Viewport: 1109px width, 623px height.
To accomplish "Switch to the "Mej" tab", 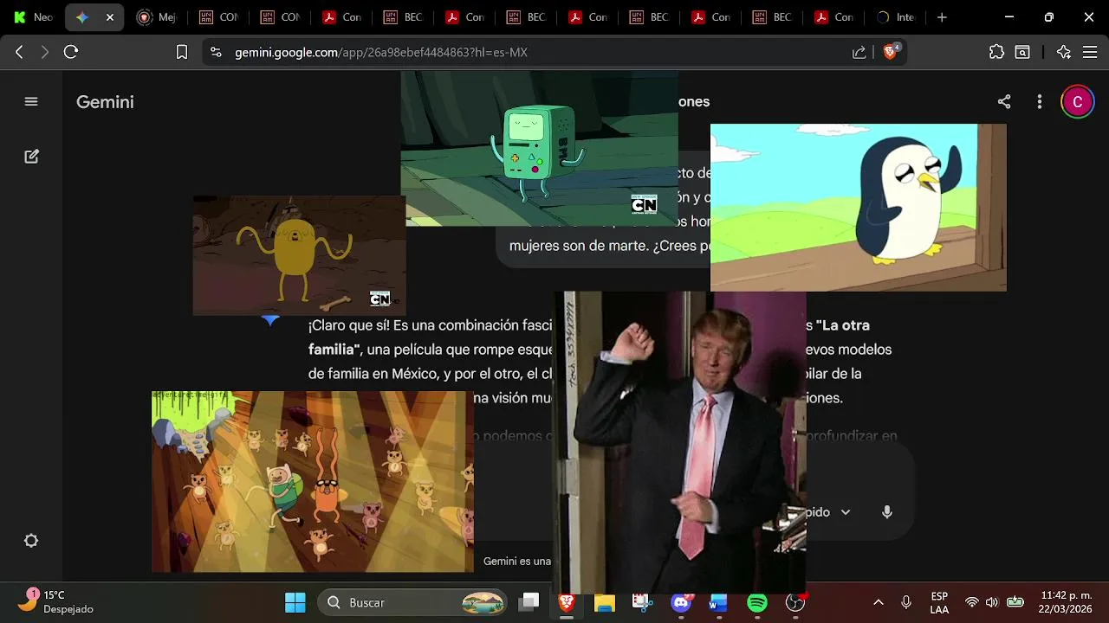I will click(x=158, y=17).
